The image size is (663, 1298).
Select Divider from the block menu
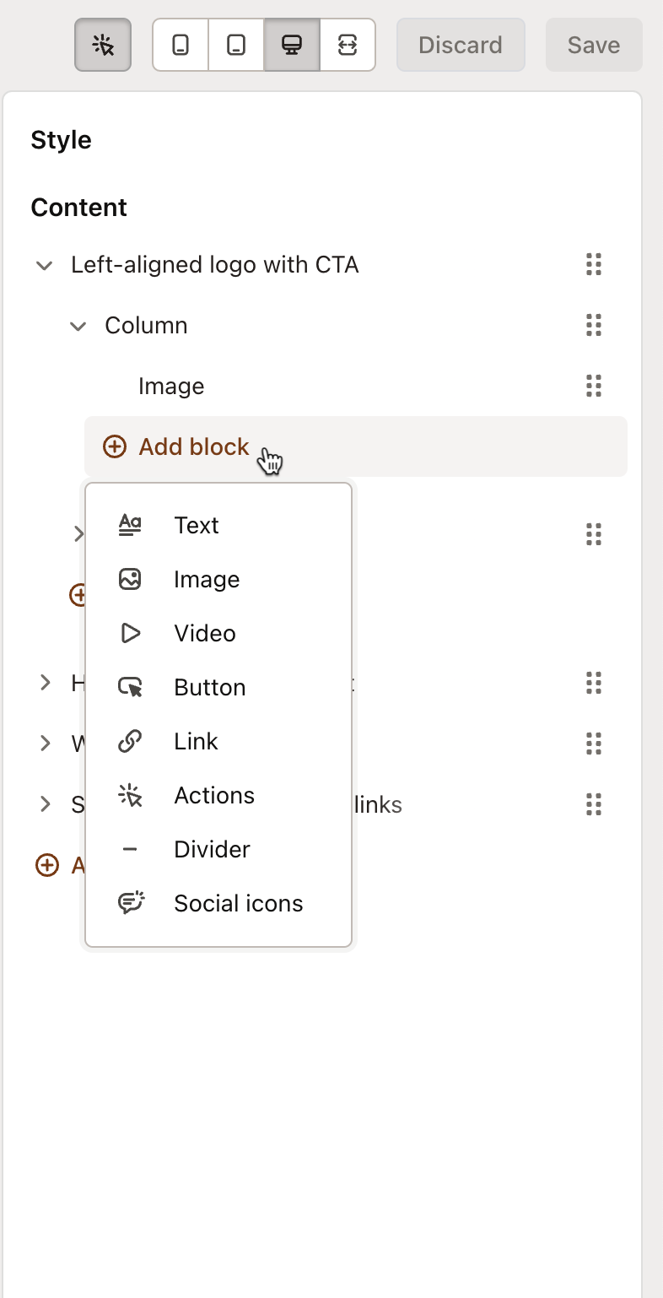click(x=212, y=848)
